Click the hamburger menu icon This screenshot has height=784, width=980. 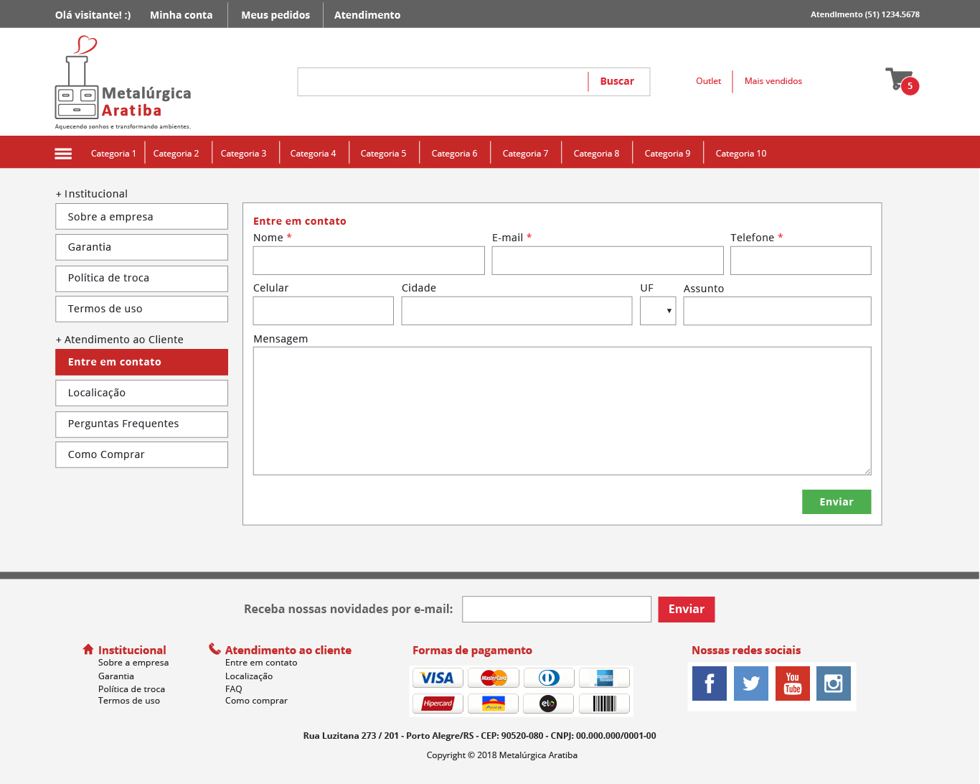point(63,154)
